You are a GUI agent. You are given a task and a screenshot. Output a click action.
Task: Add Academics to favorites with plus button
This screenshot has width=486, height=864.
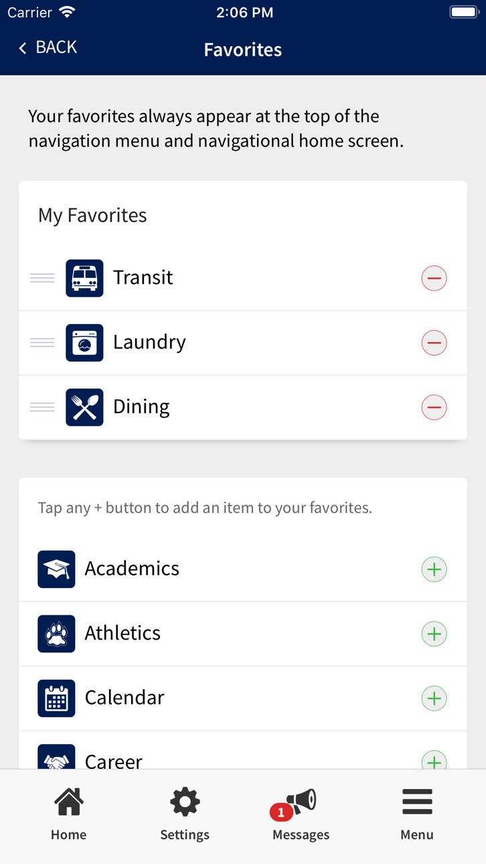pos(434,569)
